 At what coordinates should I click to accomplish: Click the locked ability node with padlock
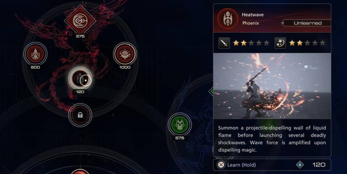click(x=80, y=115)
